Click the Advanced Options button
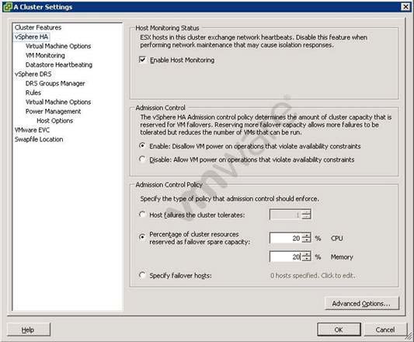 (x=361, y=303)
